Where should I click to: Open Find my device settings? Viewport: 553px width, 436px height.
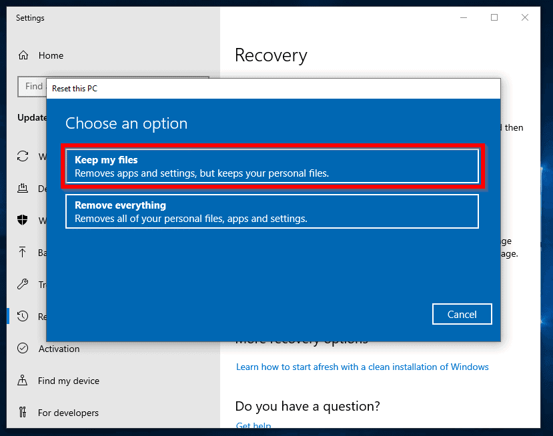click(x=69, y=381)
